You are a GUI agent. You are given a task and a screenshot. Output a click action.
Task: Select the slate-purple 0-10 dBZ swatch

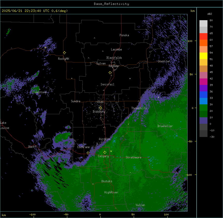tap(203, 121)
